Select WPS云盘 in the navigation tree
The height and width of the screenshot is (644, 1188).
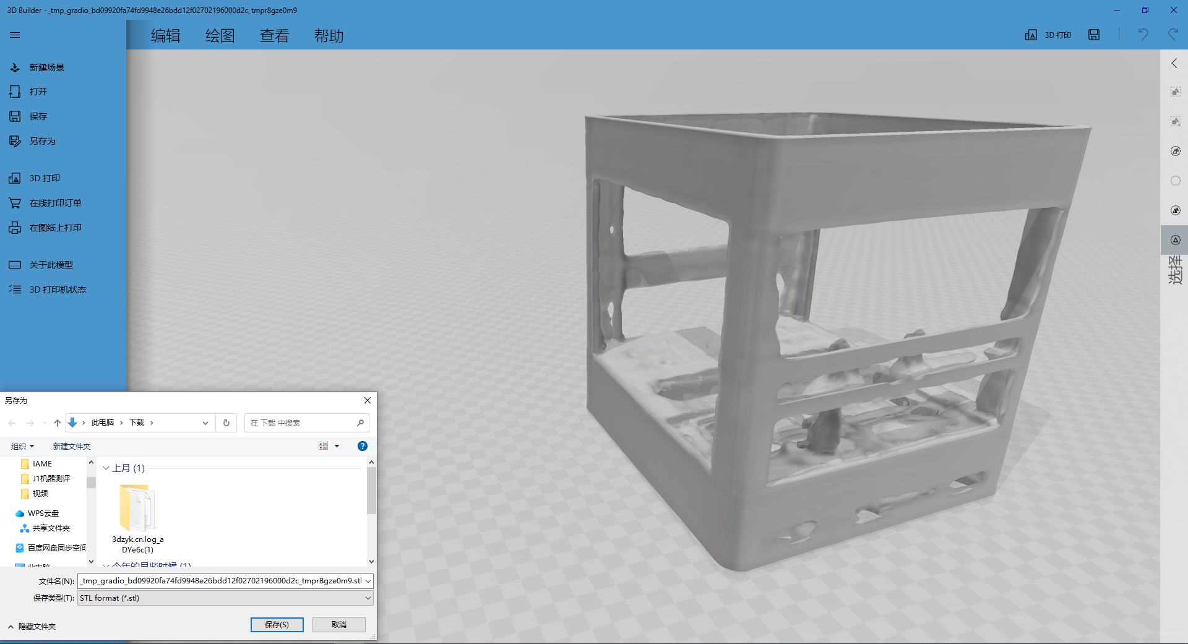pyautogui.click(x=43, y=513)
